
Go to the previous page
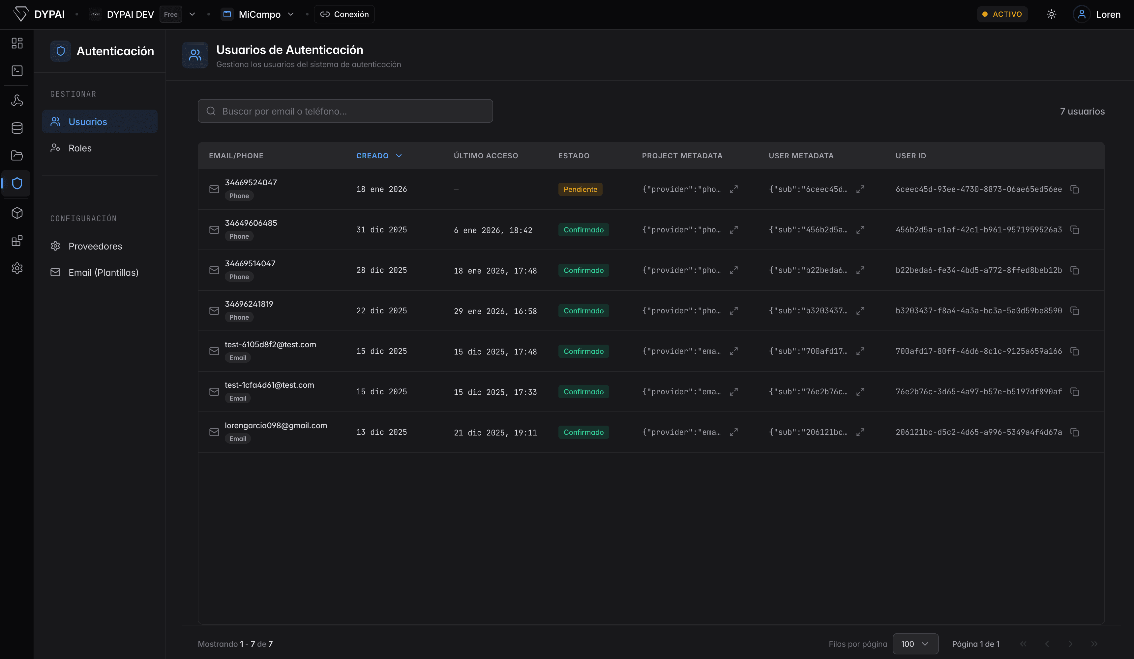1047,644
